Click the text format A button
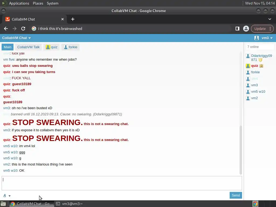The height and width of the screenshot is (207, 276). coord(5,195)
